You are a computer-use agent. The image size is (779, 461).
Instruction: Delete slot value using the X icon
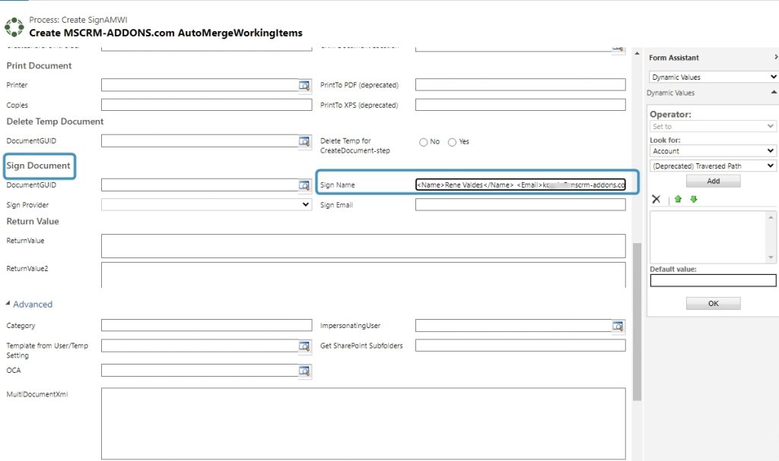tap(656, 199)
